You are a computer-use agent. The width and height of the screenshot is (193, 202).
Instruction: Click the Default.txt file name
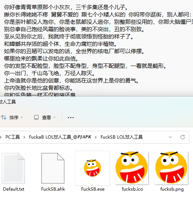(14, 189)
